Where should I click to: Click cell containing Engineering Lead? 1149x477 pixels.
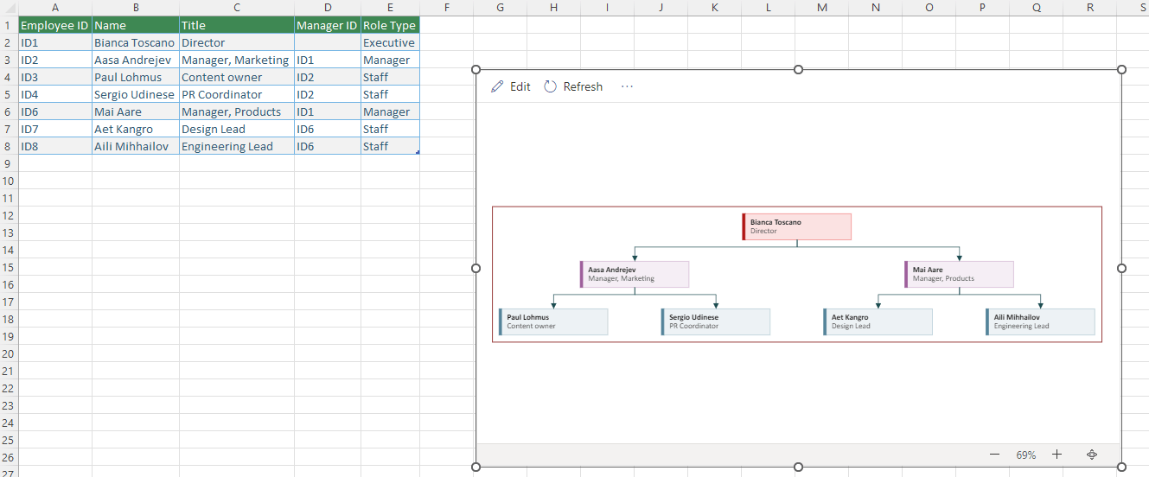coord(237,146)
